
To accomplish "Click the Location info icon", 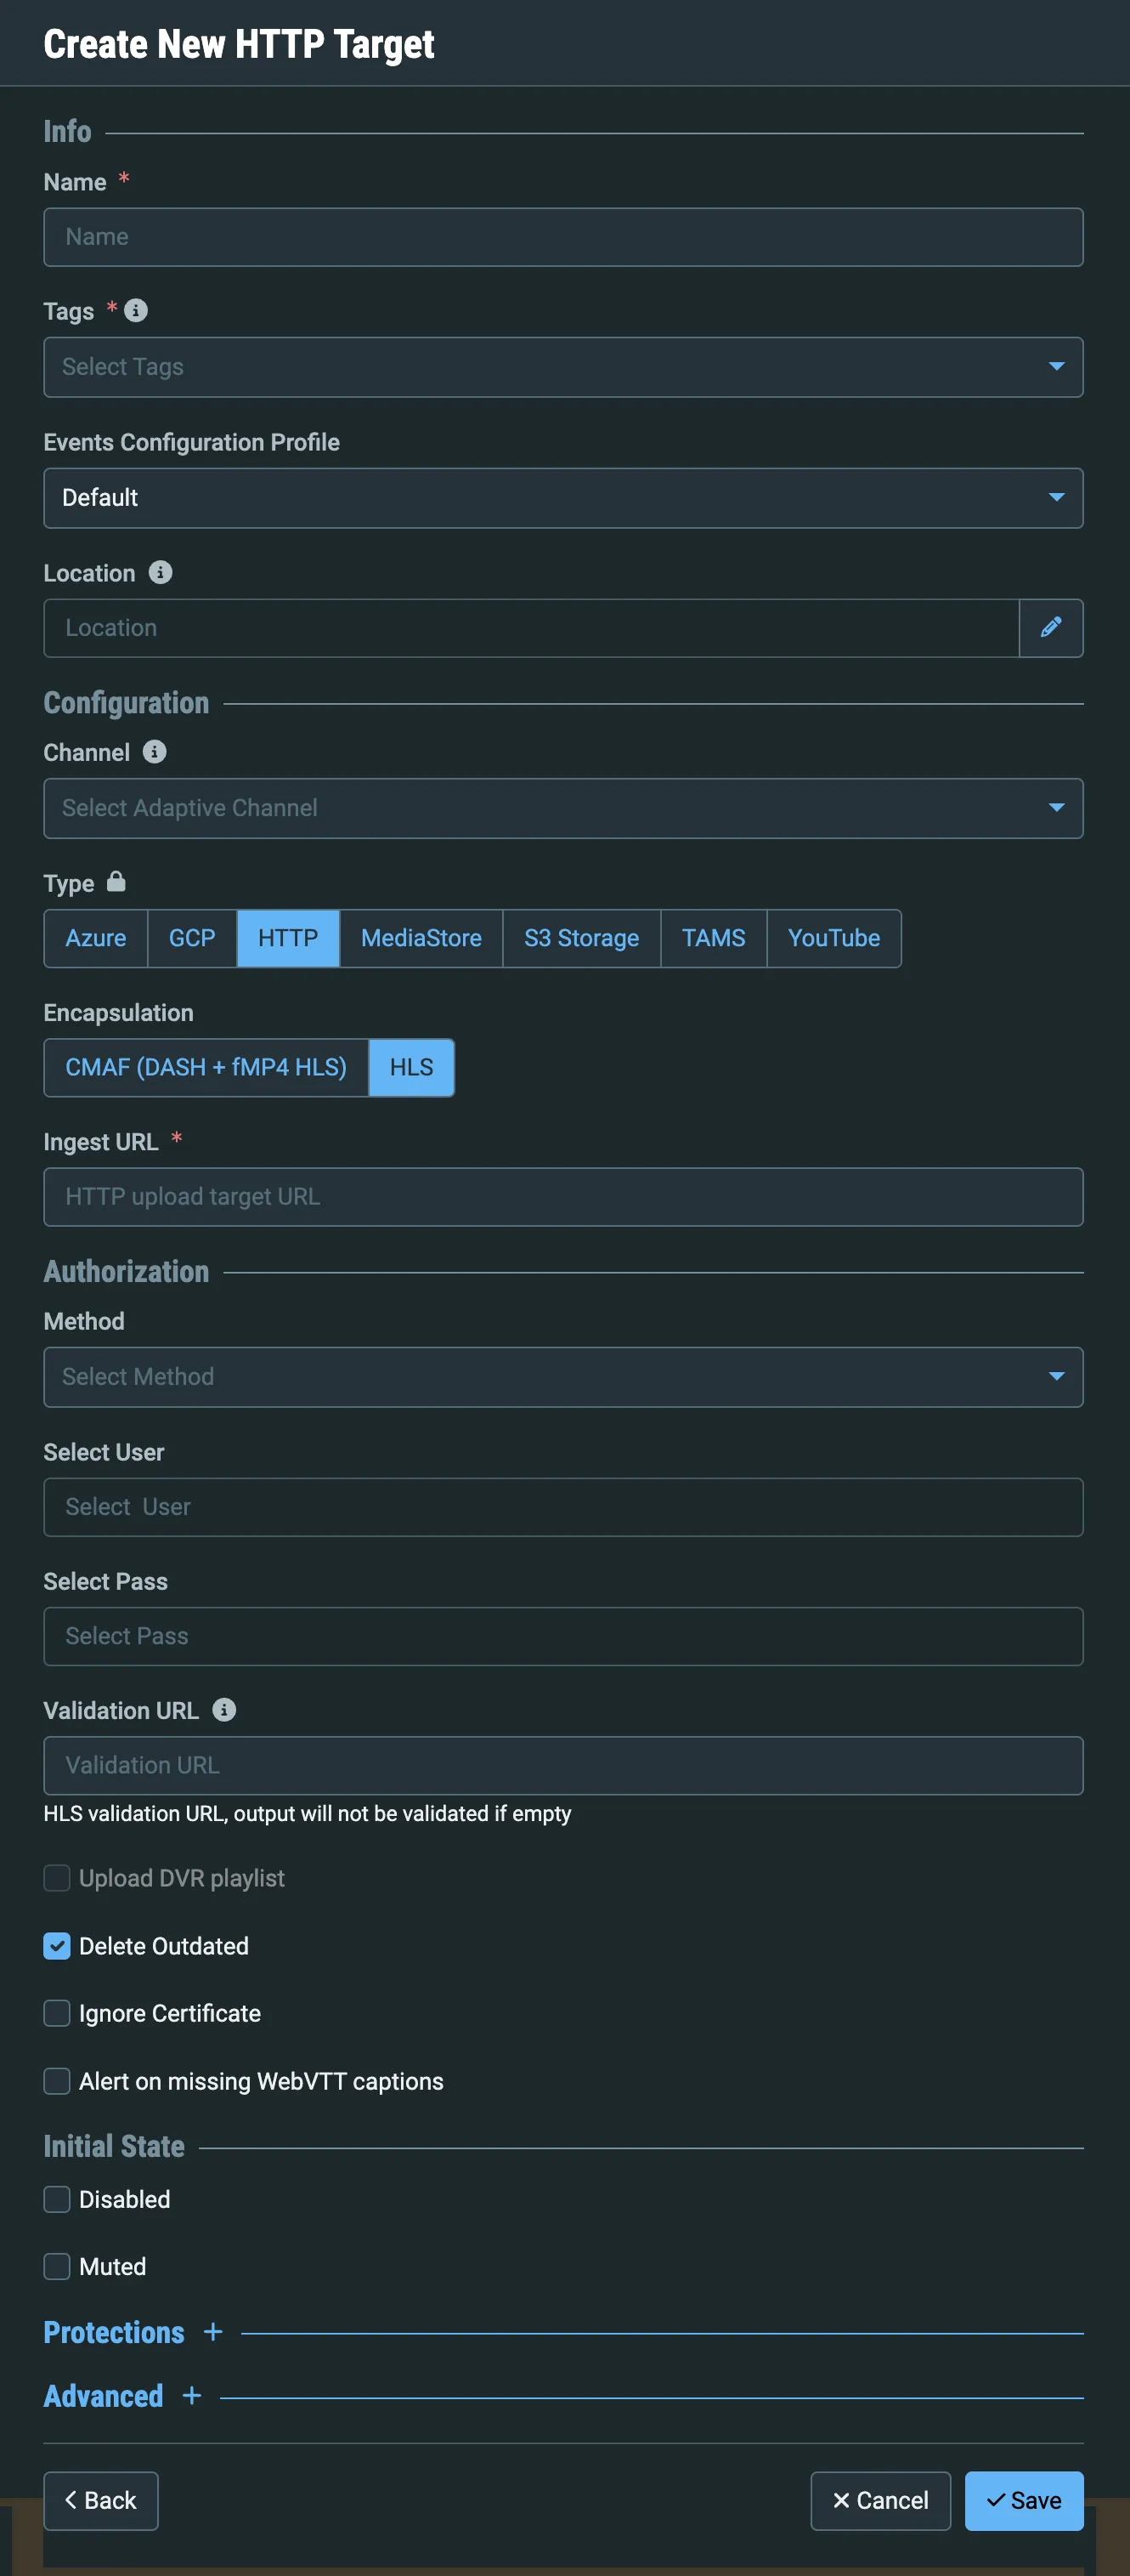I will click(x=160, y=572).
